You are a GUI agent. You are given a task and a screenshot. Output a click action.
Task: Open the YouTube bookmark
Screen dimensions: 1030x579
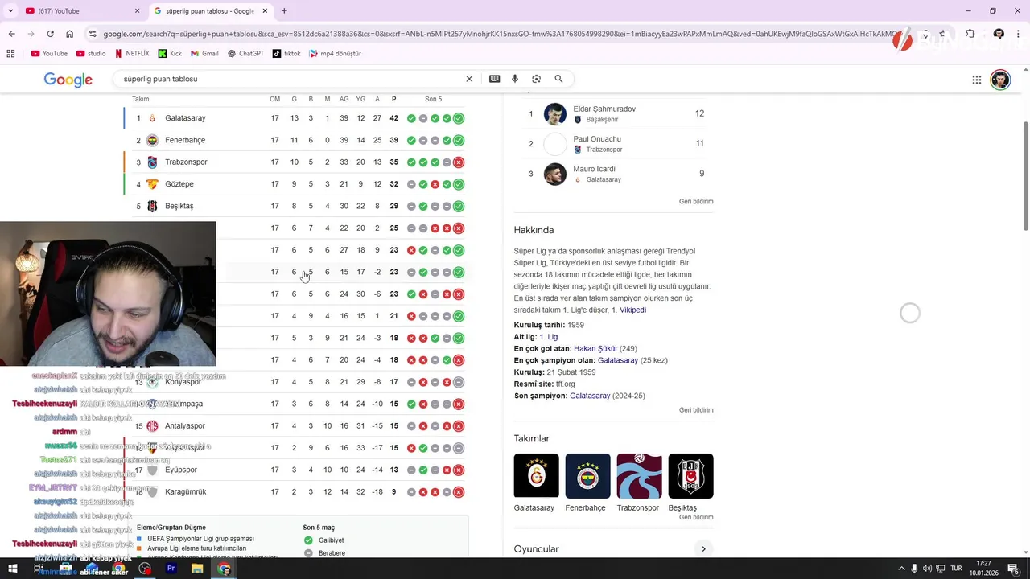(x=49, y=54)
